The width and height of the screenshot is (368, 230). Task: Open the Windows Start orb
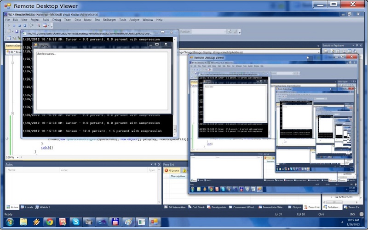click(x=10, y=222)
